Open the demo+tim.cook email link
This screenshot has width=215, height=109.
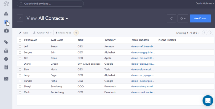(x=143, y=58)
